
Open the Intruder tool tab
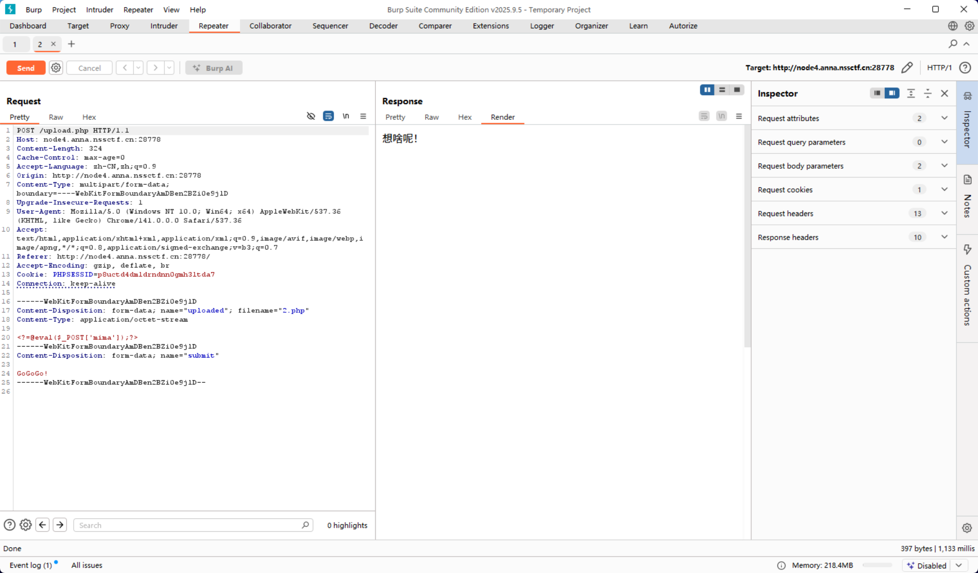[164, 26]
